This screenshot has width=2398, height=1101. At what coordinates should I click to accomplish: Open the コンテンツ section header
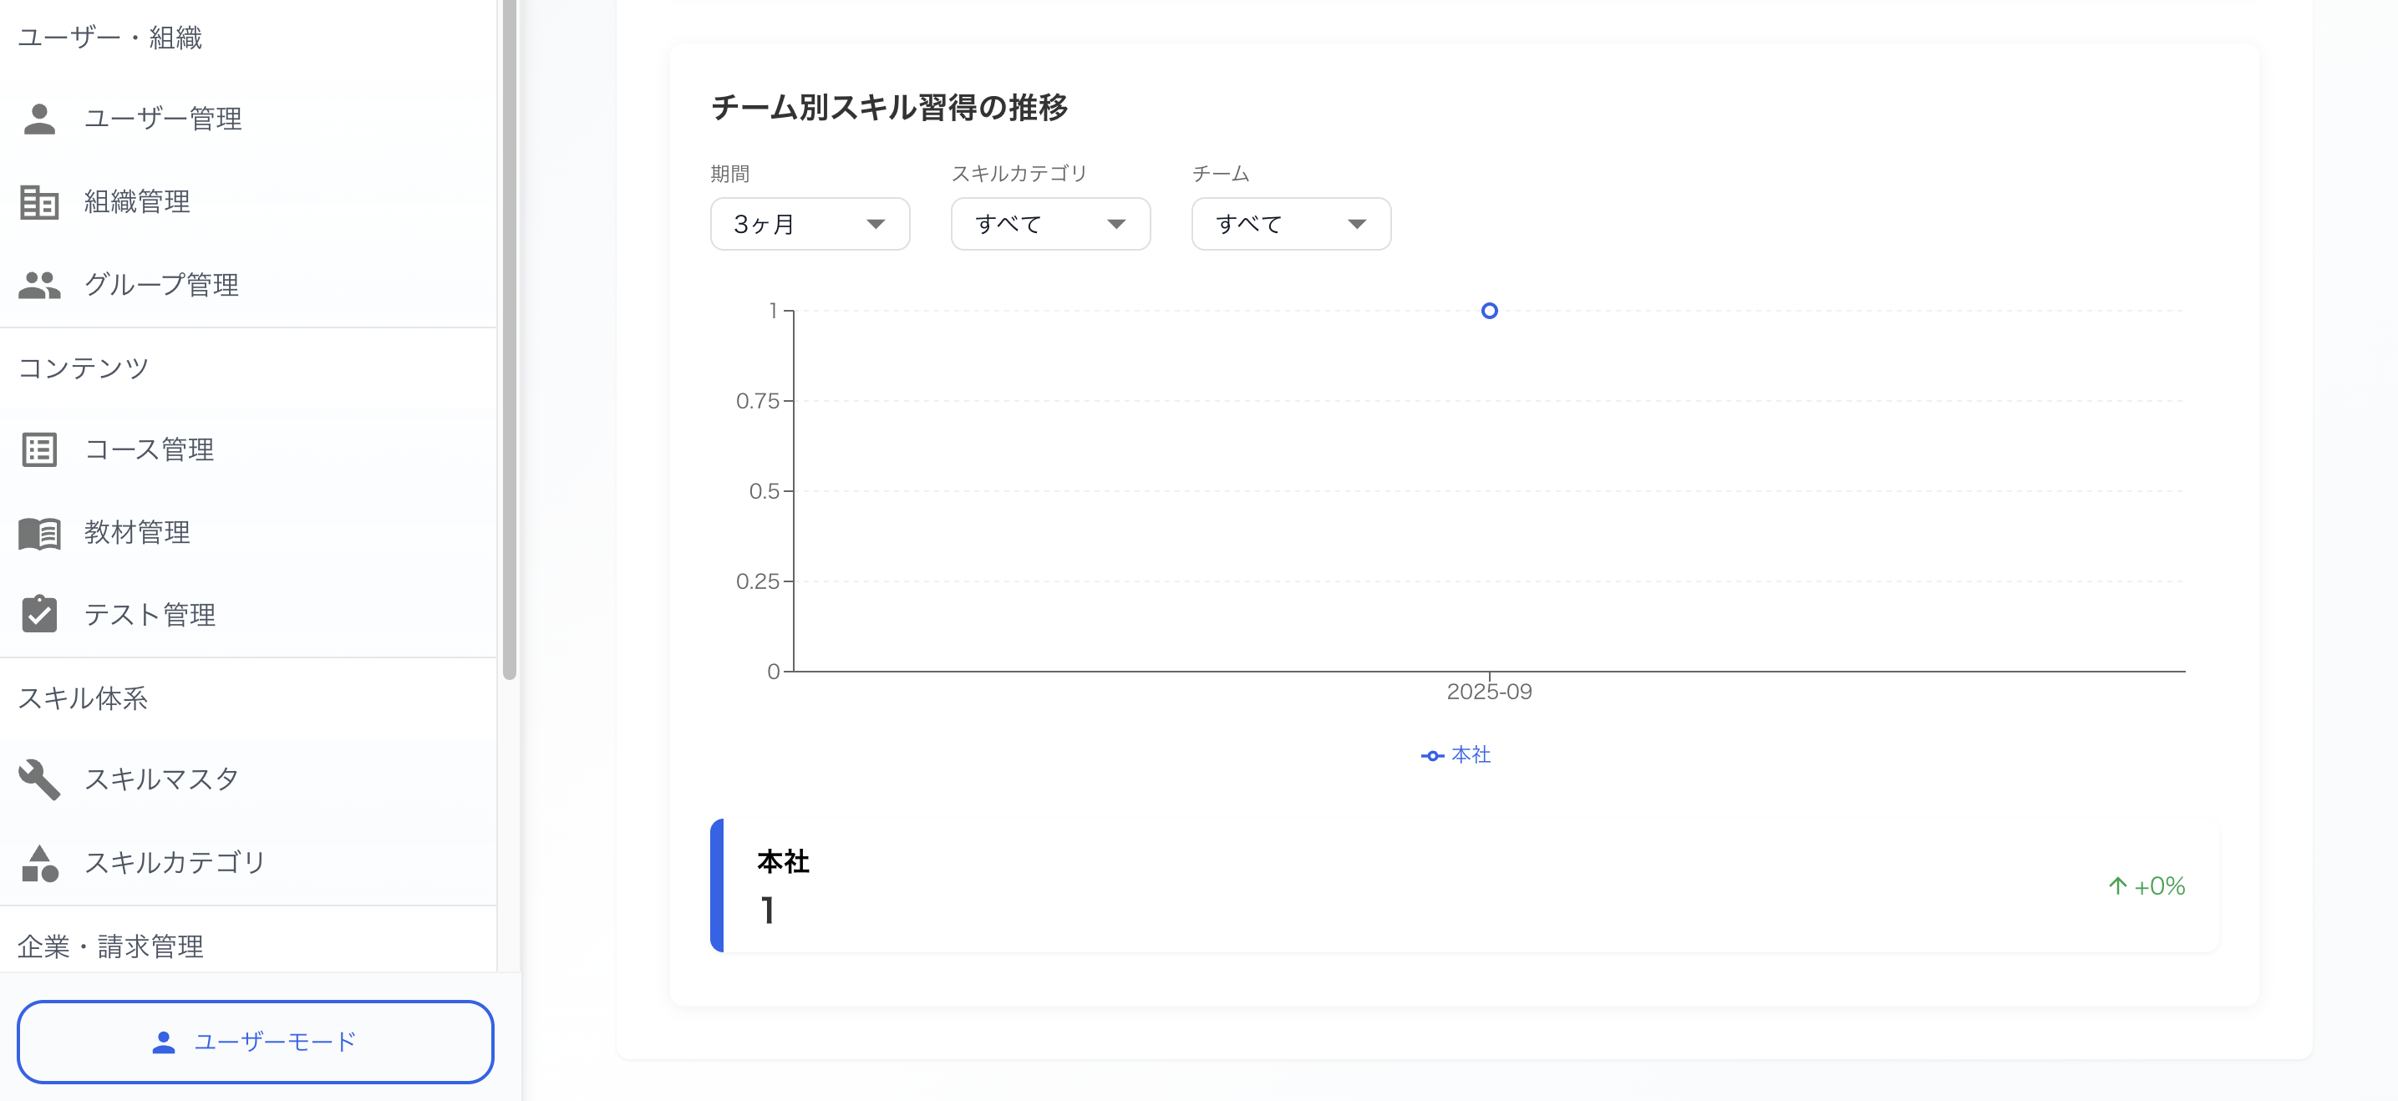[83, 367]
